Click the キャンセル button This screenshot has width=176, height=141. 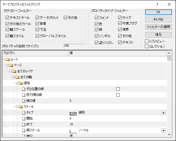pos(159,19)
